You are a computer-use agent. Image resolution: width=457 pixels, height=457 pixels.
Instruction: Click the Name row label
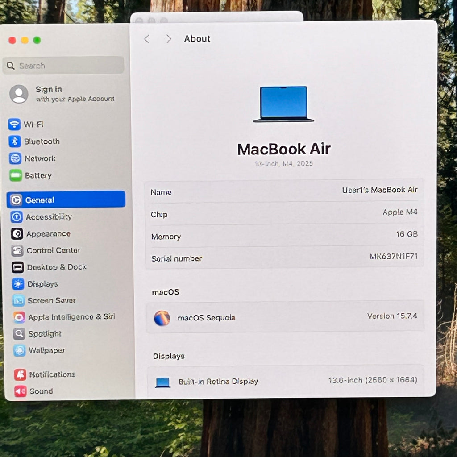click(x=161, y=192)
